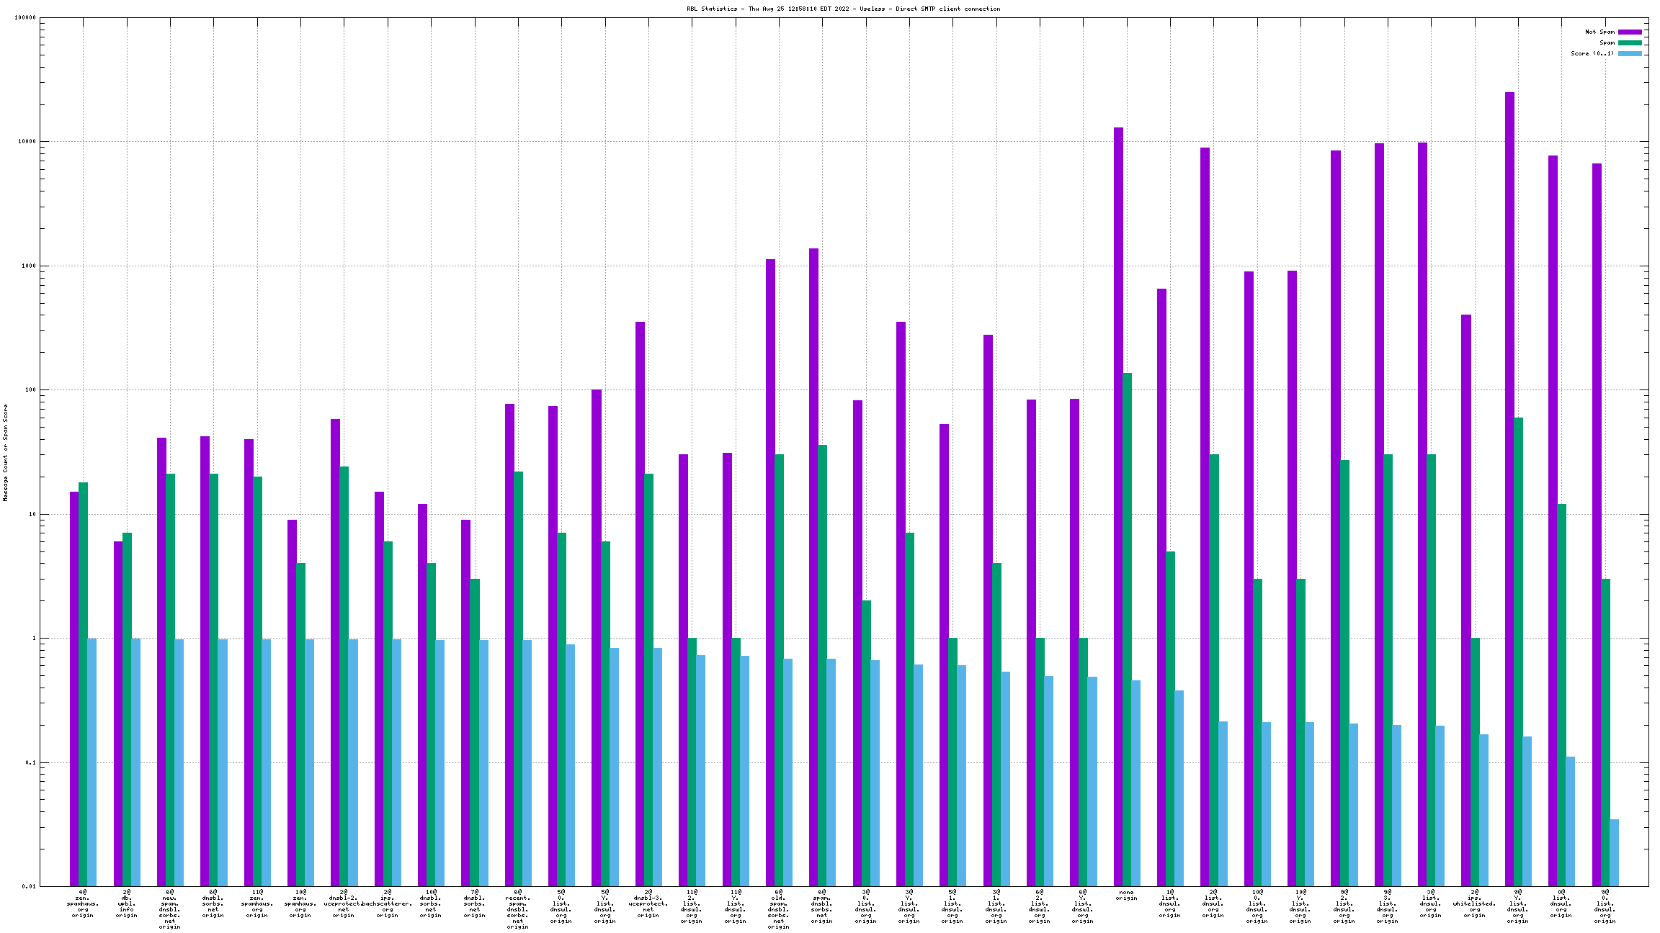Click the RBL Statistics chart title
The height and width of the screenshot is (933, 1660).
pyautogui.click(x=843, y=9)
